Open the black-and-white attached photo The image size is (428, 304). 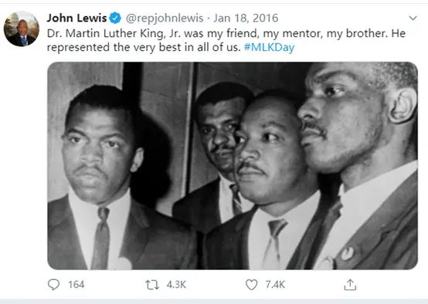(233, 166)
